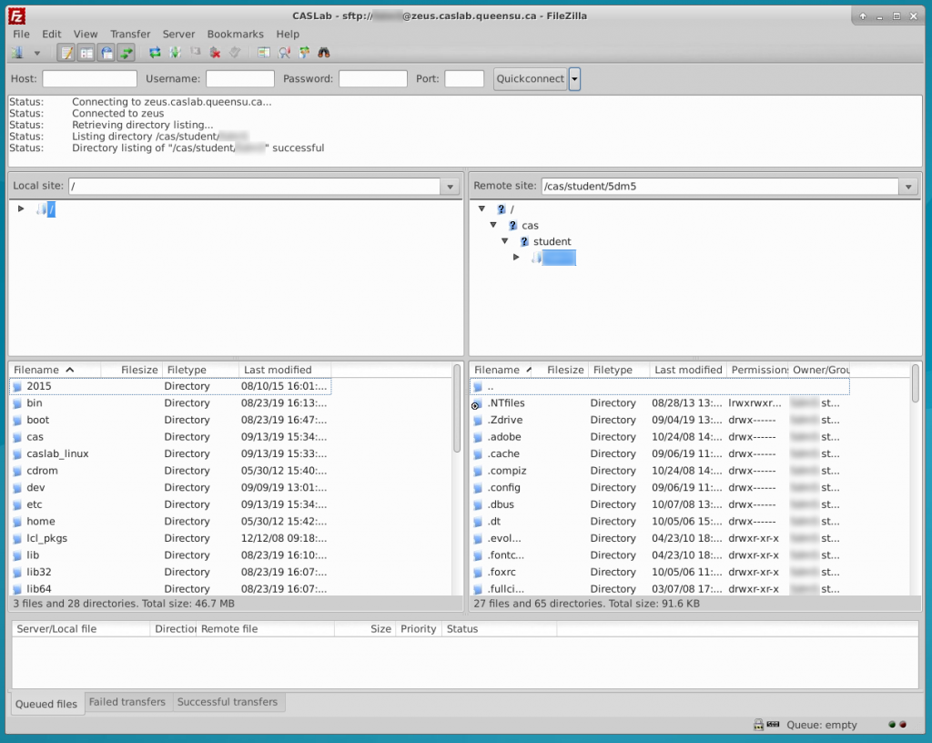Focus the Host input field
Viewport: 932px width, 743px height.
[90, 79]
